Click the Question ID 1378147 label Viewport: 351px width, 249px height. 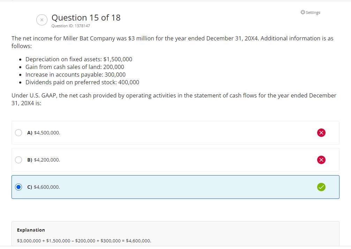pyautogui.click(x=70, y=26)
